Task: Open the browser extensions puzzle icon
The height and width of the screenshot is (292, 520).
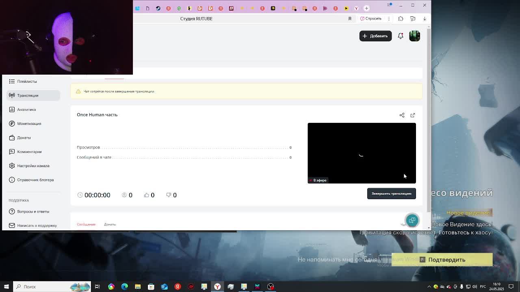Action: click(401, 19)
